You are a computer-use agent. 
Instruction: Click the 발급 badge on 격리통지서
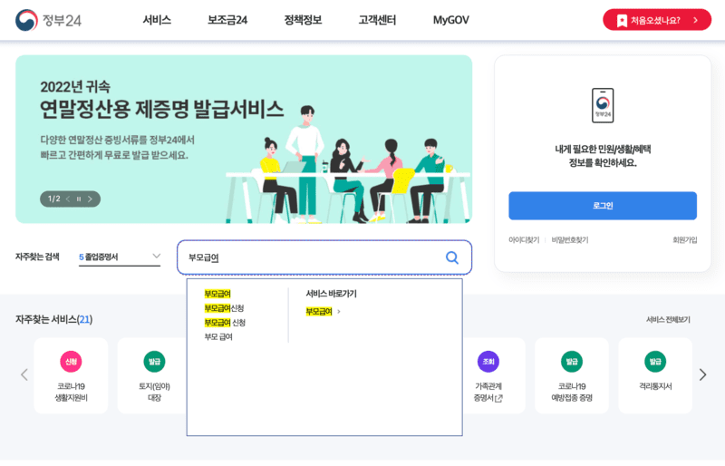coord(655,362)
